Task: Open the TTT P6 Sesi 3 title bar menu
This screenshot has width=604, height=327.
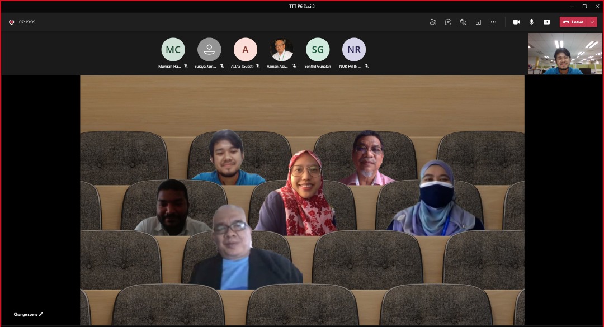Action: point(302,7)
